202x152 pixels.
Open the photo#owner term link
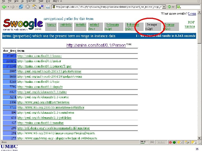click(49, 71)
